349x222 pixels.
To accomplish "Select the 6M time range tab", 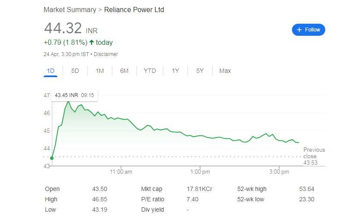I will pos(124,71).
